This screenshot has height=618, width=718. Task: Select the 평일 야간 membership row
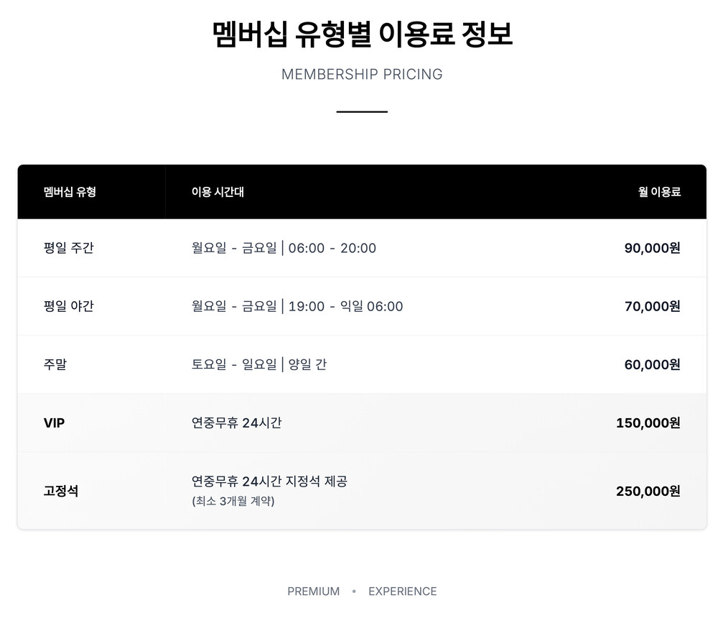pos(69,306)
